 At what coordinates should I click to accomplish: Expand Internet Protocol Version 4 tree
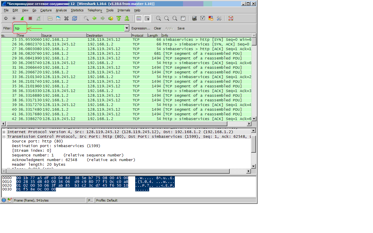point(4,132)
